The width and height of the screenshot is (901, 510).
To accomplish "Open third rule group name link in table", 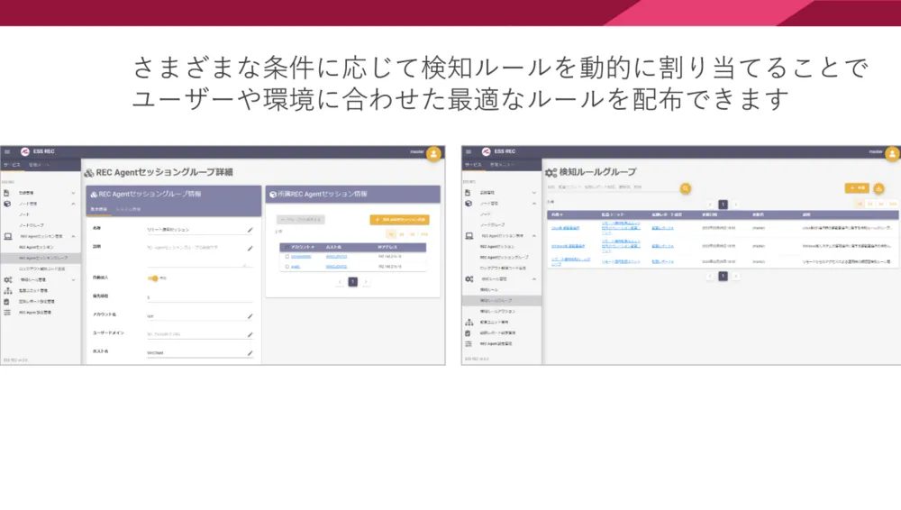I will coord(570,261).
